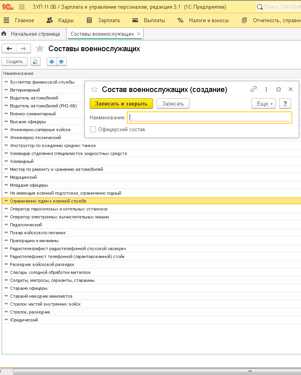Select Солдаты, матросы, сержанты, старшины row
The height and width of the screenshot is (375, 301).
click(151, 280)
